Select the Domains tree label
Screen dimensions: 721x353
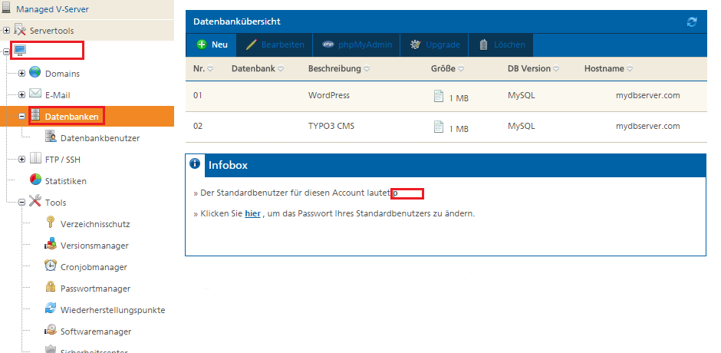click(x=62, y=74)
